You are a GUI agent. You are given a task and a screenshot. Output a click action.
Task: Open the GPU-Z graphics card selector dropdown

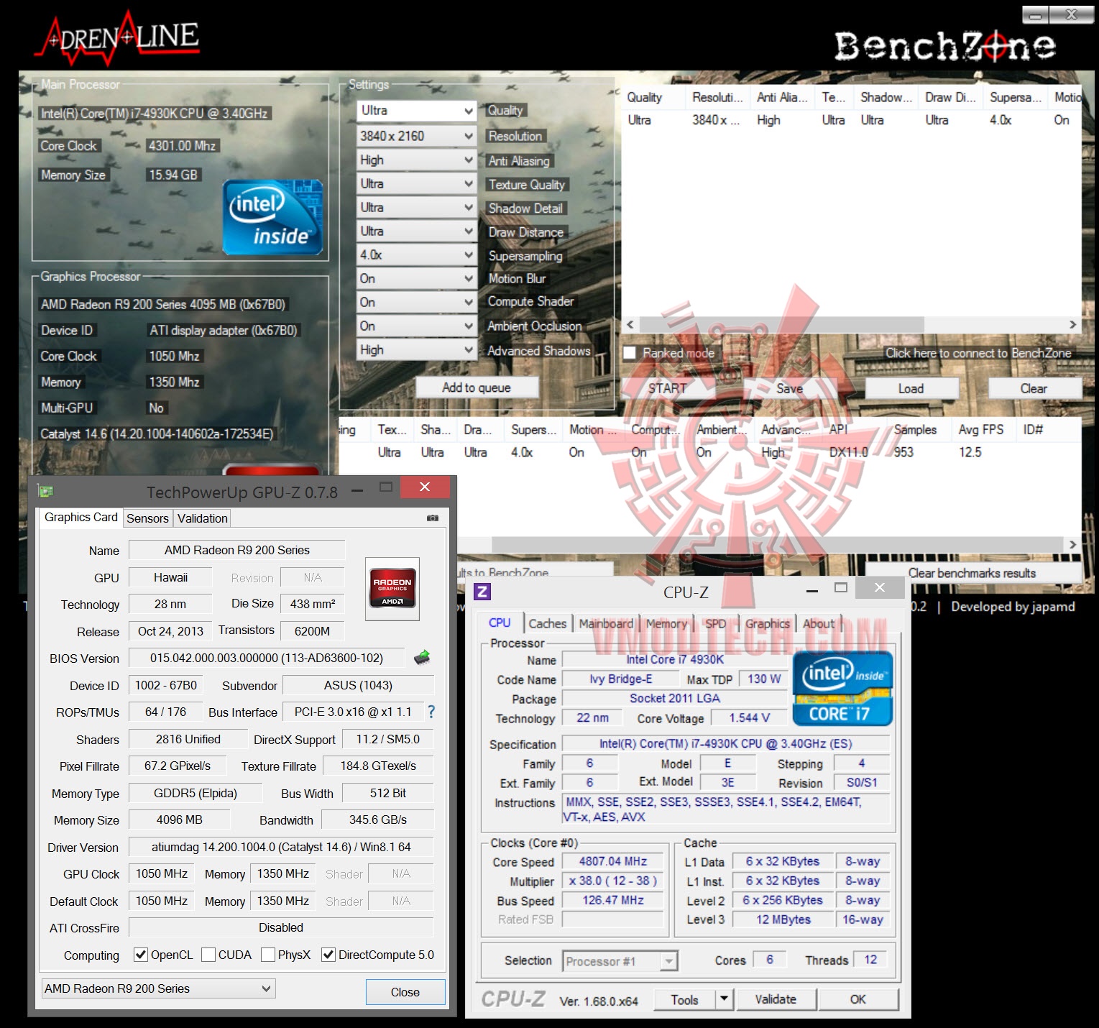[158, 988]
